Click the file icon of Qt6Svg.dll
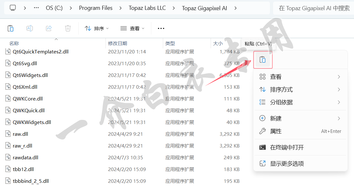The image size is (354, 186). coord(8,63)
